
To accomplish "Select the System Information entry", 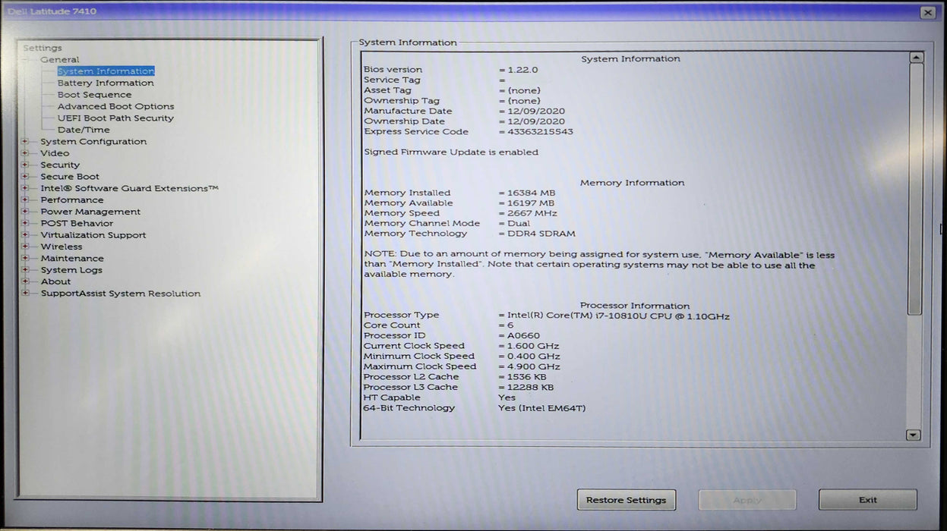I will pyautogui.click(x=106, y=71).
